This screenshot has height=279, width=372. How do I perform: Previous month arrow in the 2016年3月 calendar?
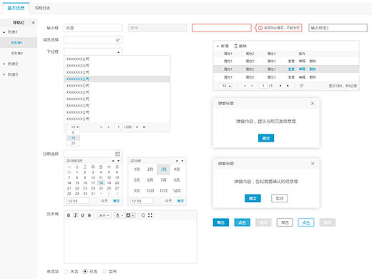point(113,161)
